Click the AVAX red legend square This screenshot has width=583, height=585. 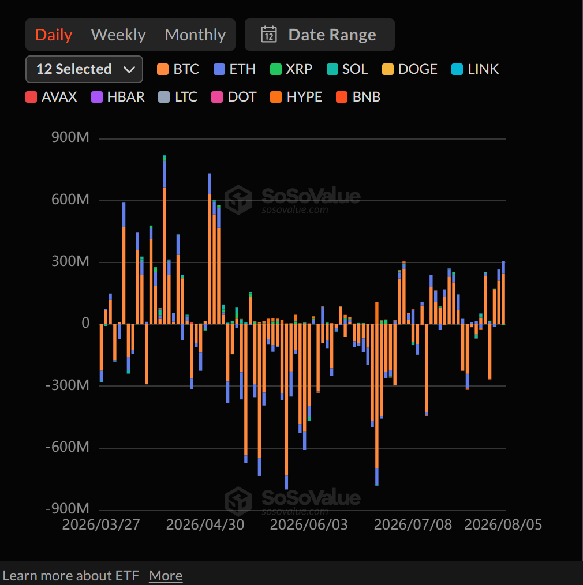pyautogui.click(x=31, y=97)
